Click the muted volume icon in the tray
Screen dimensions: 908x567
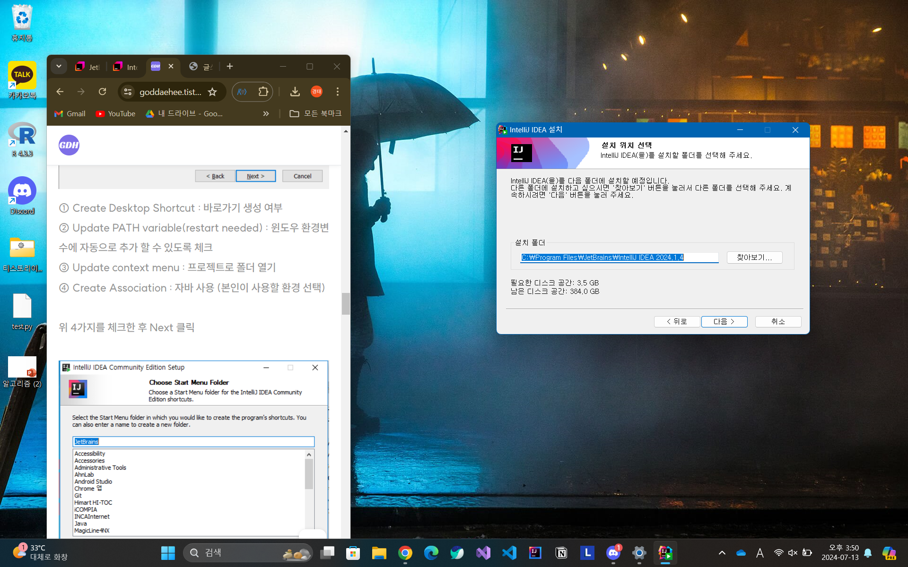793,553
